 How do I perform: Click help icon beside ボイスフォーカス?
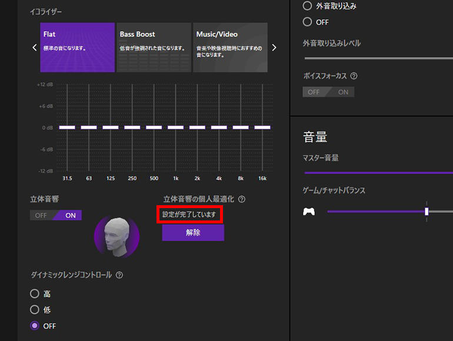tap(354, 76)
